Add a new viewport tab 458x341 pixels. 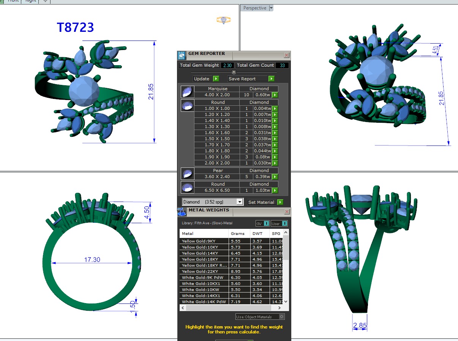tap(45, 1)
